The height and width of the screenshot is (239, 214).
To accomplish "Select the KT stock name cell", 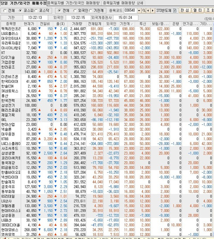I will coord(3,53).
